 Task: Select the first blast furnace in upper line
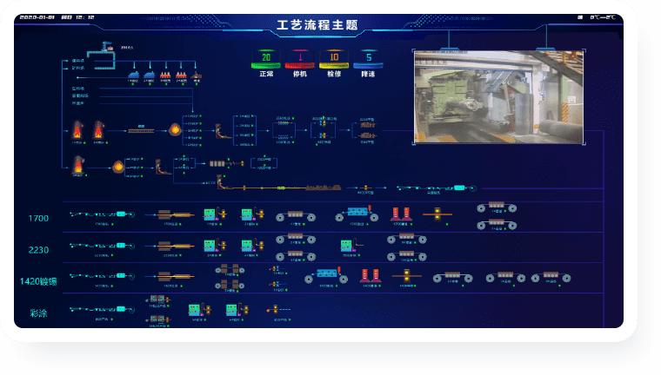pos(77,129)
